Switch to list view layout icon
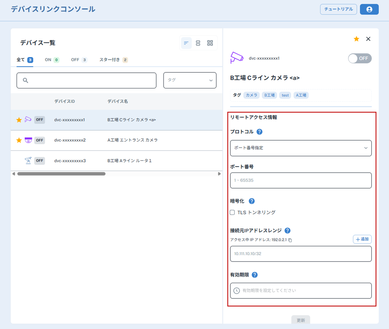Screen dimensions: 389x329 (186, 43)
